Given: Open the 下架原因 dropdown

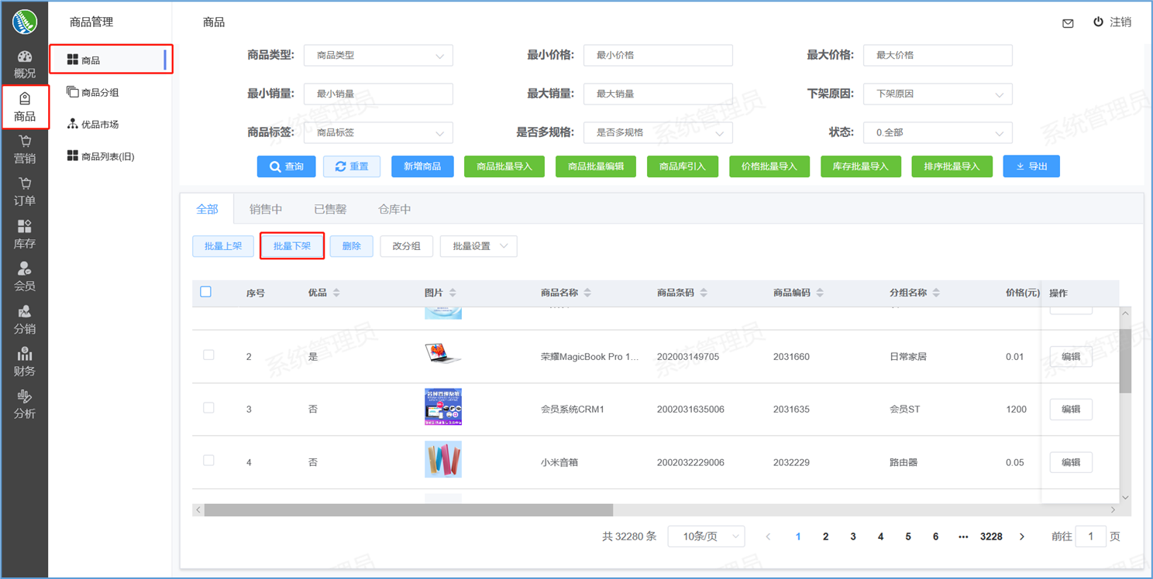Looking at the screenshot, I should pos(938,94).
